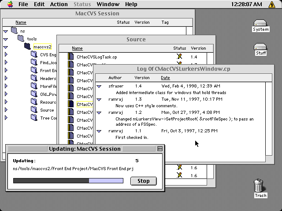The height and width of the screenshot is (211, 282).
Task: Click the ns repository module icon
Action: pyautogui.click(x=14, y=31)
